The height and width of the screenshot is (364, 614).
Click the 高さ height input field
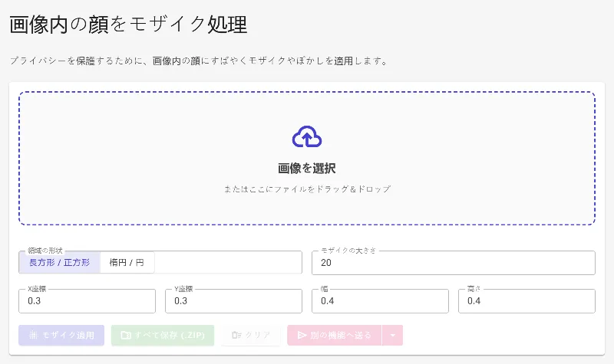click(527, 301)
